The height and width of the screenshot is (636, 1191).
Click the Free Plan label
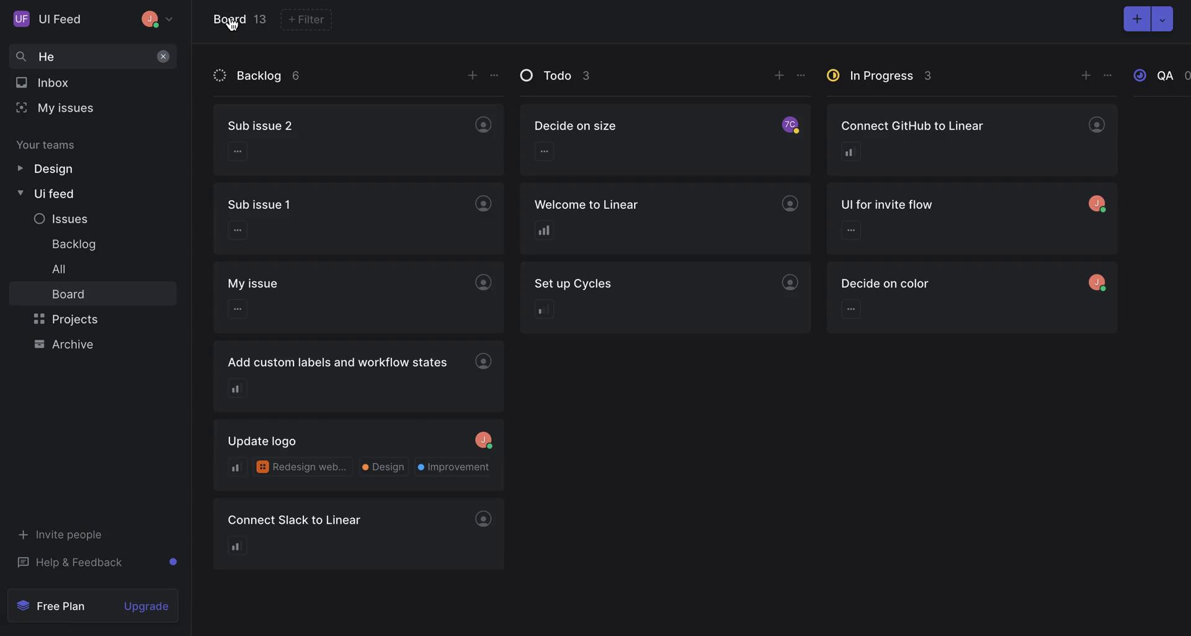click(60, 606)
